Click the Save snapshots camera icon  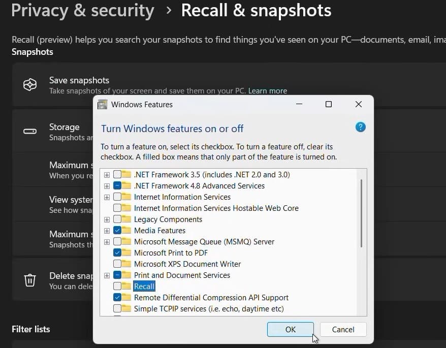pos(30,85)
